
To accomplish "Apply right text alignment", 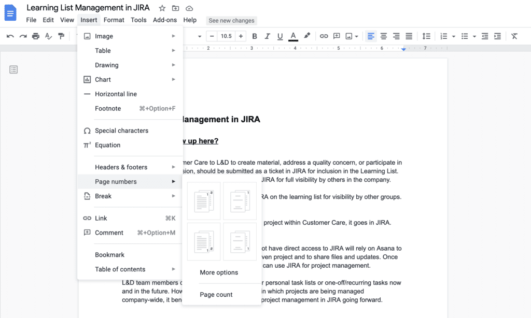I will [396, 36].
